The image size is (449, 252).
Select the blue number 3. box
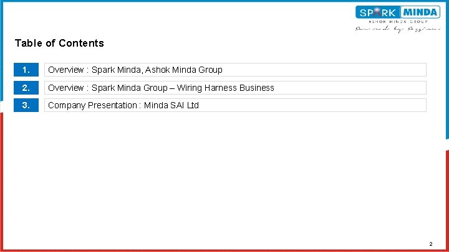click(x=26, y=105)
